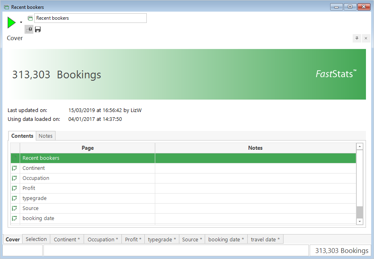Click the contents list scroll up arrow
The image size is (374, 259).
click(x=360, y=146)
